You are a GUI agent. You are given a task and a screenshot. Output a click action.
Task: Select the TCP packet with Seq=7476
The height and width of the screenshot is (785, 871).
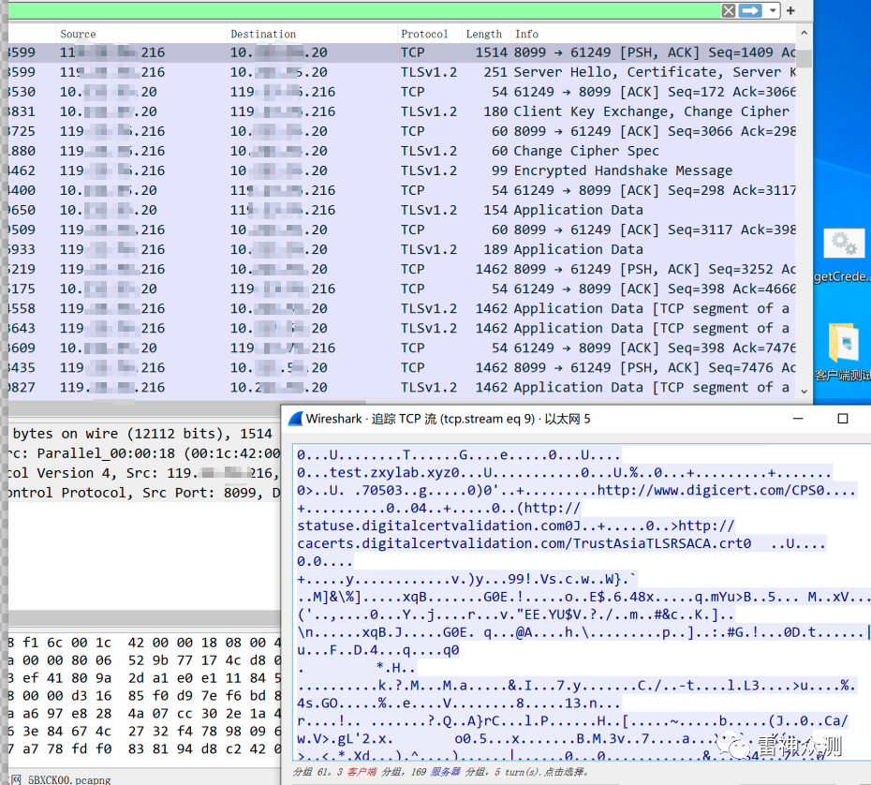click(402, 368)
